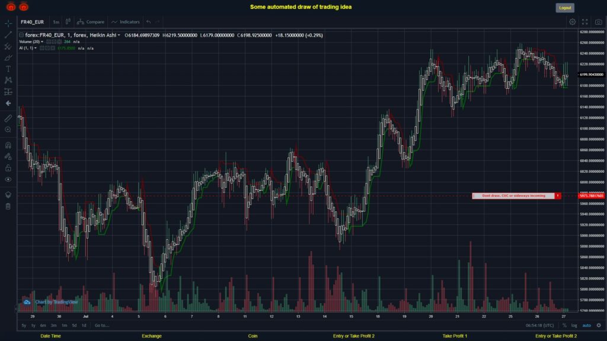Take a chart snapshot with camera icon
This screenshot has width=607, height=341.
pyautogui.click(x=599, y=22)
